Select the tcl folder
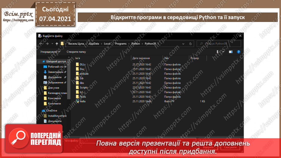This screenshot has width=281, height=158. click(79, 92)
